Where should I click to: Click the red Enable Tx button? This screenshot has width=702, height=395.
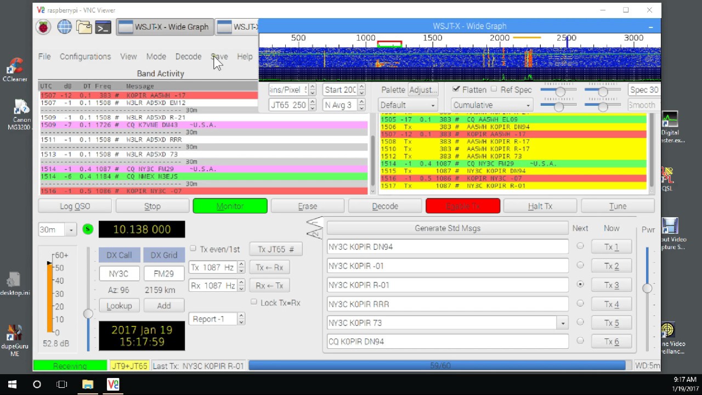[463, 206]
